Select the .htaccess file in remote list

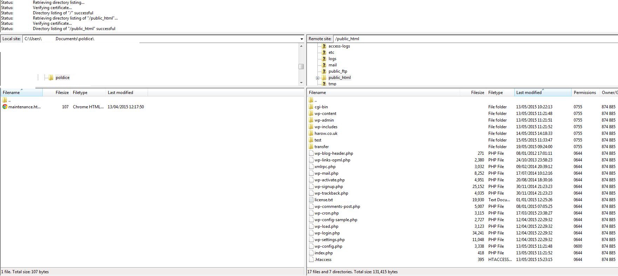[x=323, y=260]
